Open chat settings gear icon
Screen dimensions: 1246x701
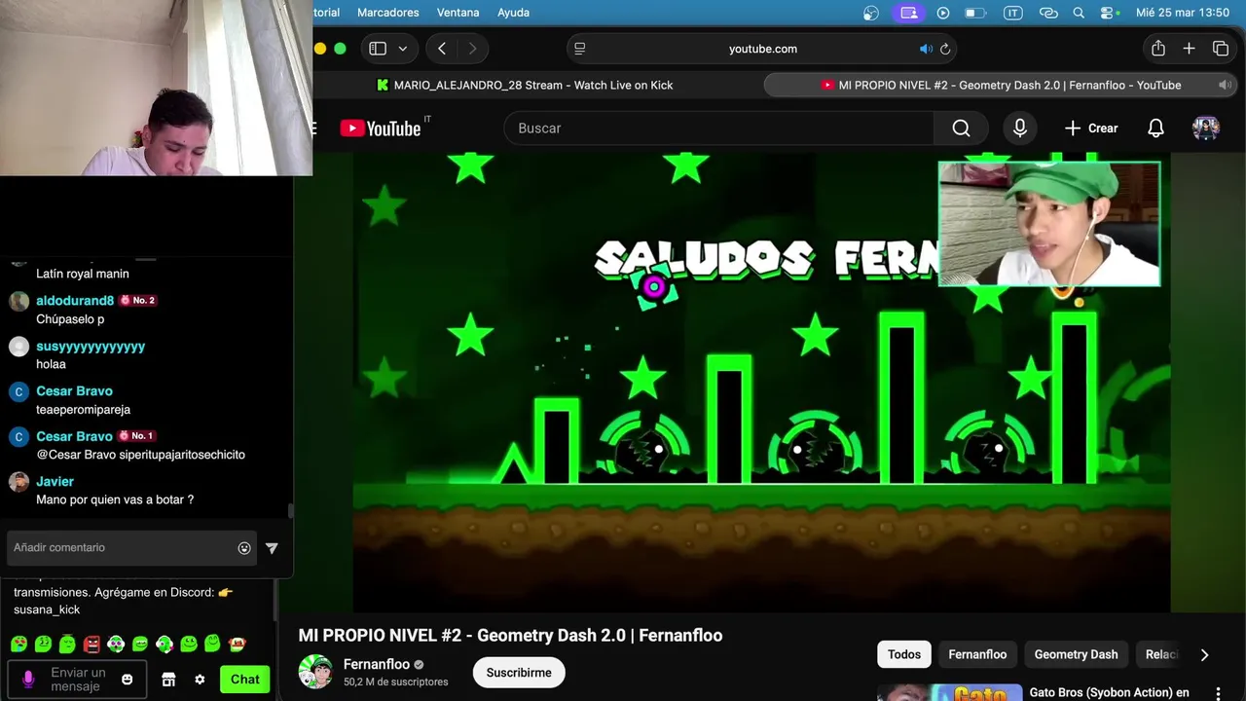click(200, 680)
